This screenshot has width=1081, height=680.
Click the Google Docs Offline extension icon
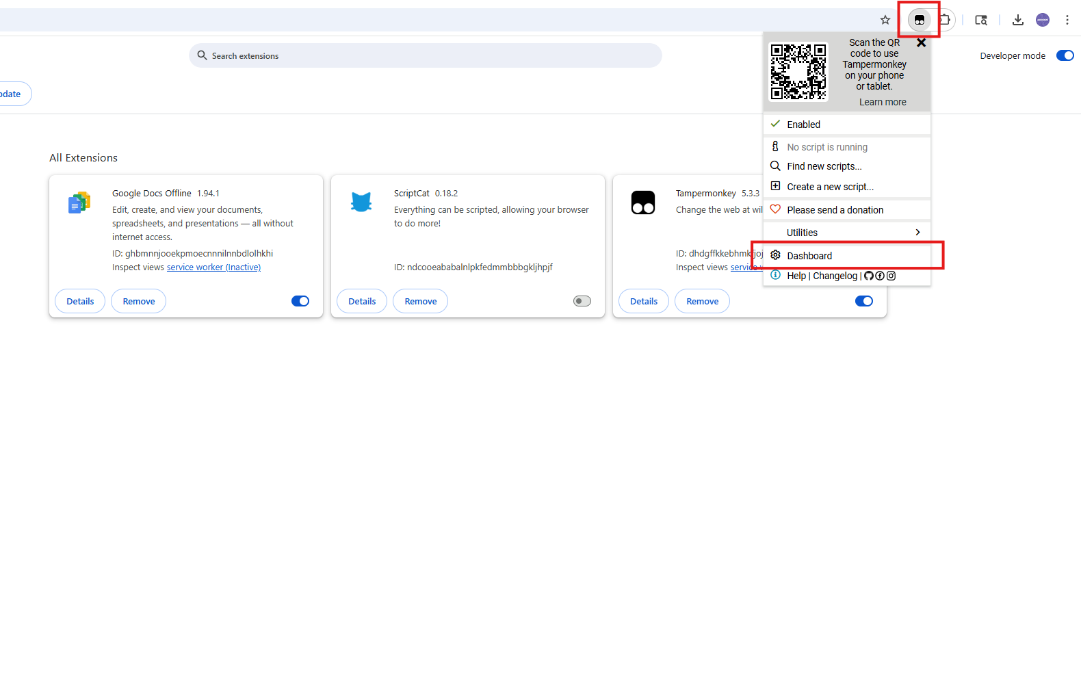[x=79, y=202]
